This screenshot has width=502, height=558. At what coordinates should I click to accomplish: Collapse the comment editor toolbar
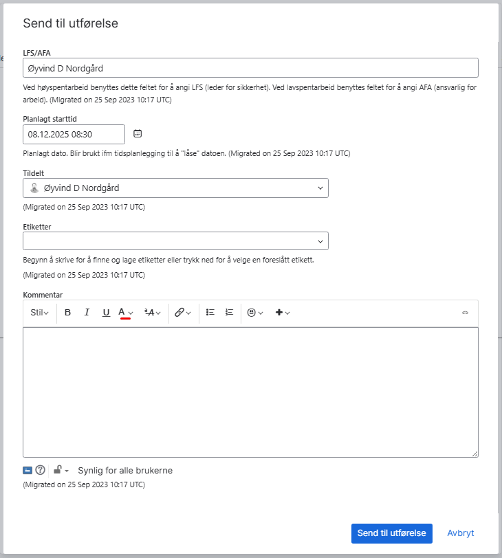(465, 313)
